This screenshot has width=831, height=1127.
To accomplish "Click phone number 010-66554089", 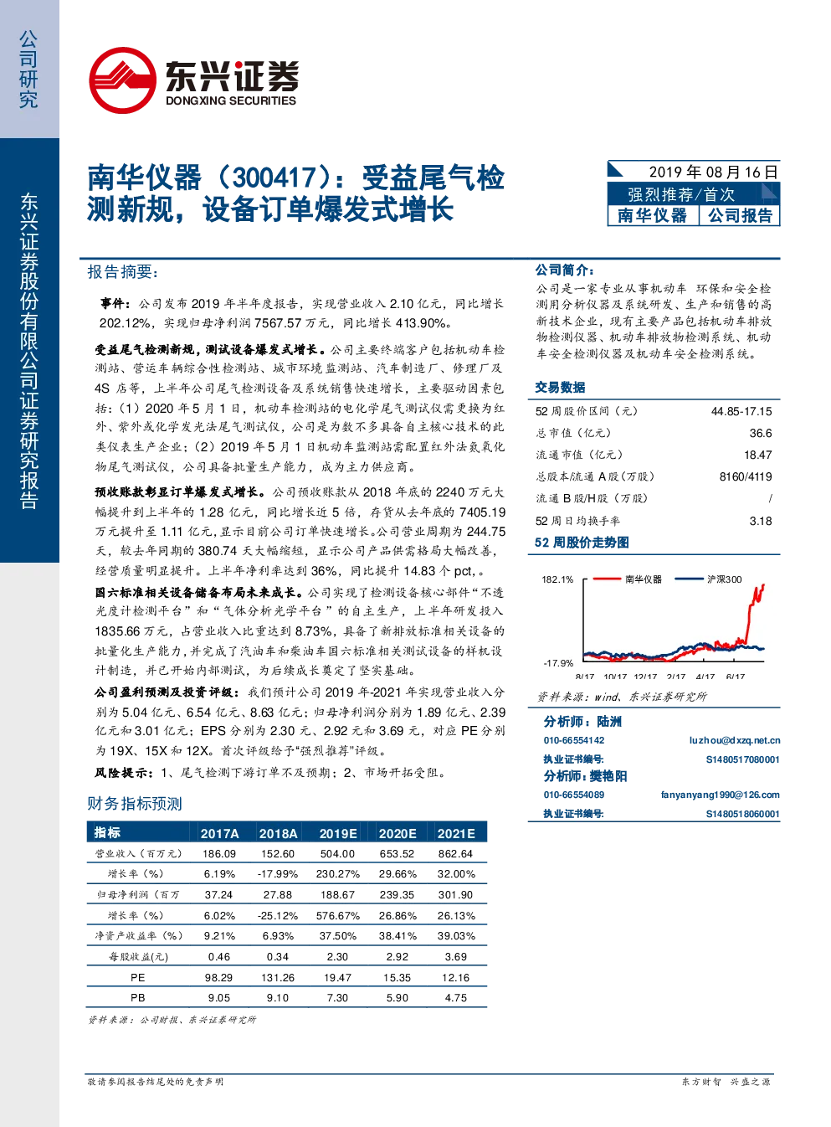I will 574,795.
